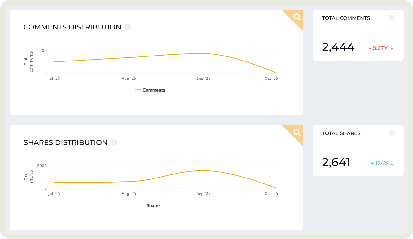
Task: Click the green up arrow next to +124%
Action: 392,164
